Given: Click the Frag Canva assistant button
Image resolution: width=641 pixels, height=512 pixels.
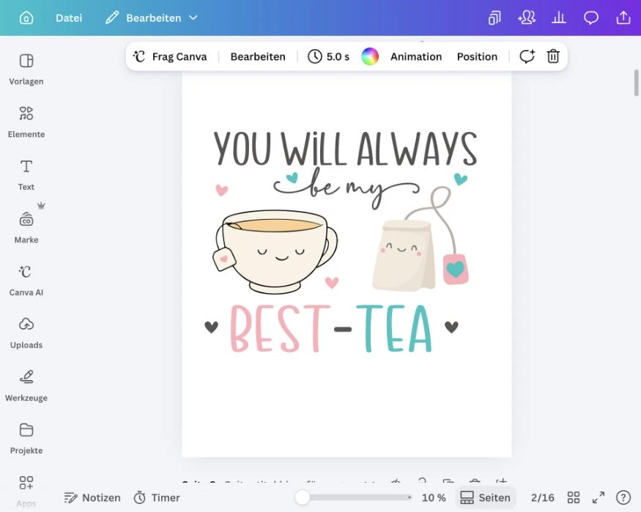Looking at the screenshot, I should click(x=170, y=56).
